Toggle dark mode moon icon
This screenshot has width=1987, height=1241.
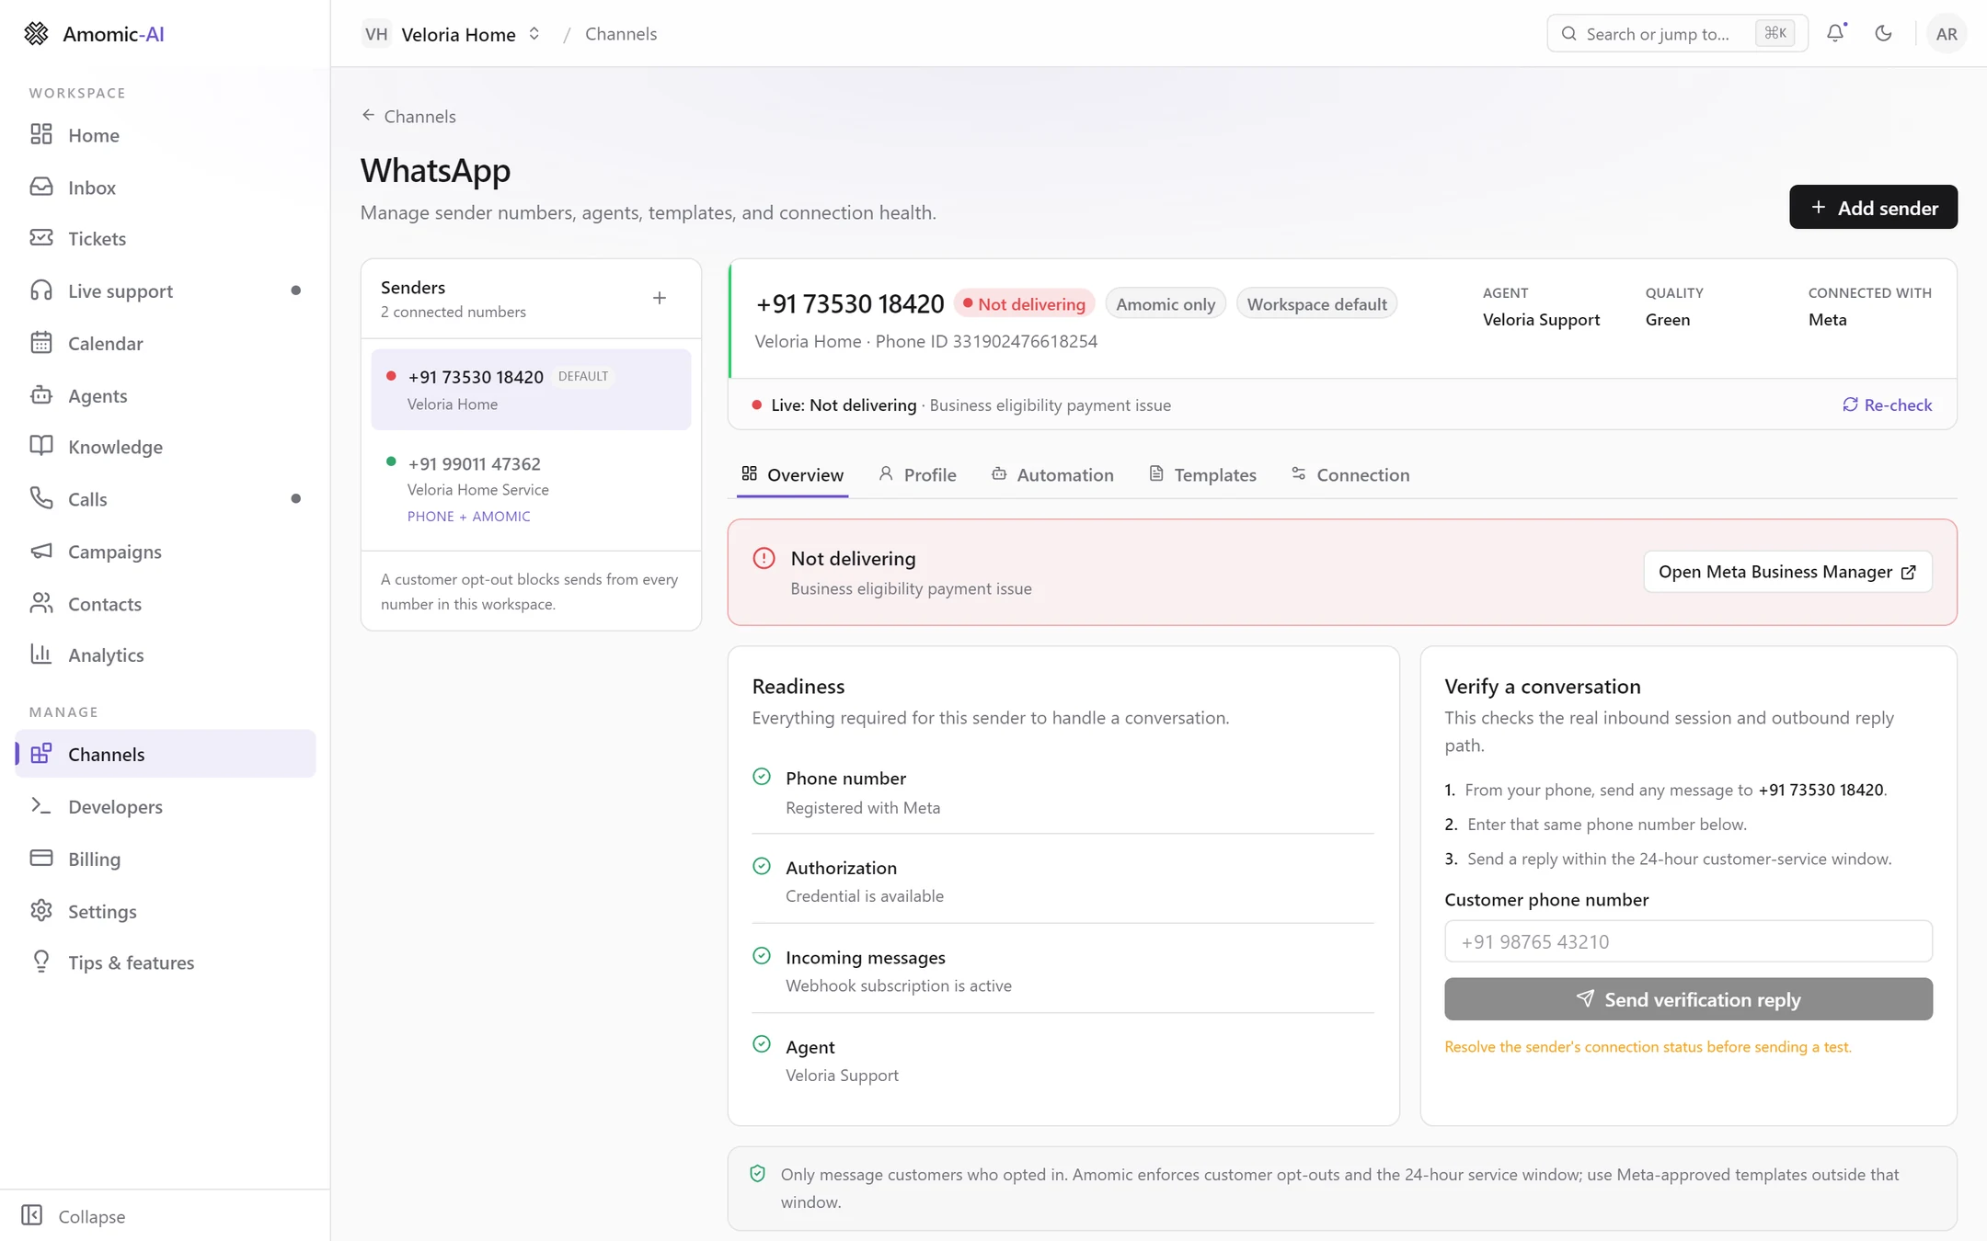tap(1883, 33)
